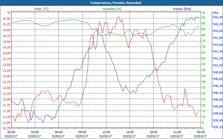Click the "941,60" pressure axis value
Image resolution: width=223 pixels, height=139 pixels.
click(x=218, y=45)
